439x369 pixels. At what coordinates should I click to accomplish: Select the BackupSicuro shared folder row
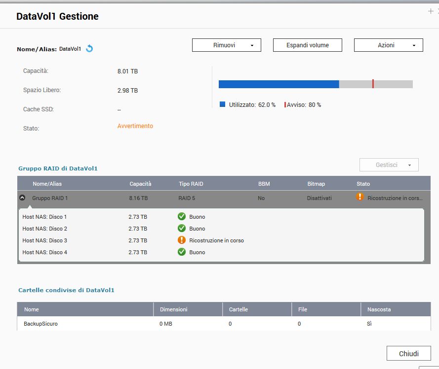click(40, 324)
